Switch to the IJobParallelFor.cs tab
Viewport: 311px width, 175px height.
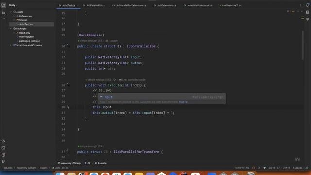click(x=94, y=5)
